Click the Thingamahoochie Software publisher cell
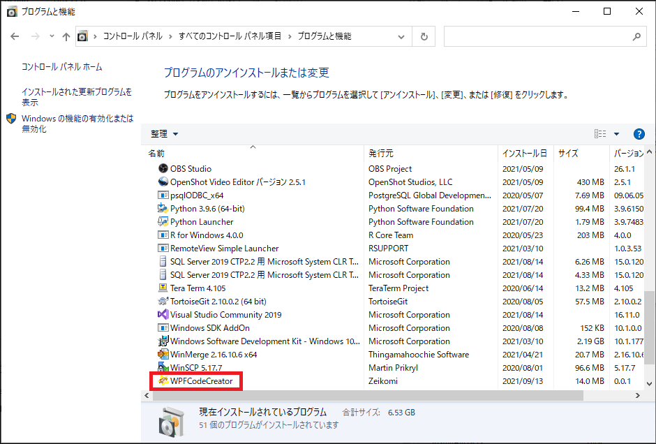Image resolution: width=656 pixels, height=444 pixels. click(419, 355)
